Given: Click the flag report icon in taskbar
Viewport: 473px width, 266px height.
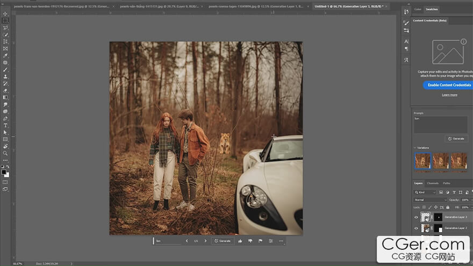Looking at the screenshot, I should tap(260, 241).
